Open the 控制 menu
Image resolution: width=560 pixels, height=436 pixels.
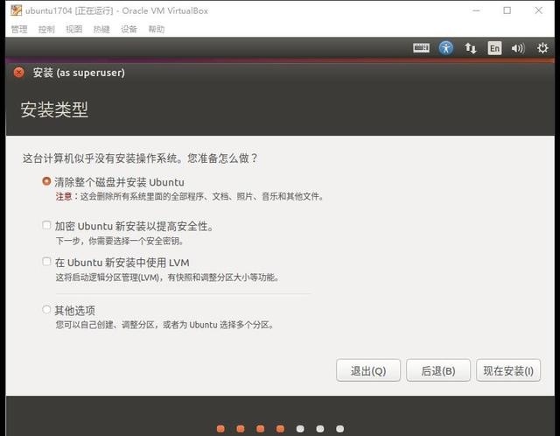[46, 29]
